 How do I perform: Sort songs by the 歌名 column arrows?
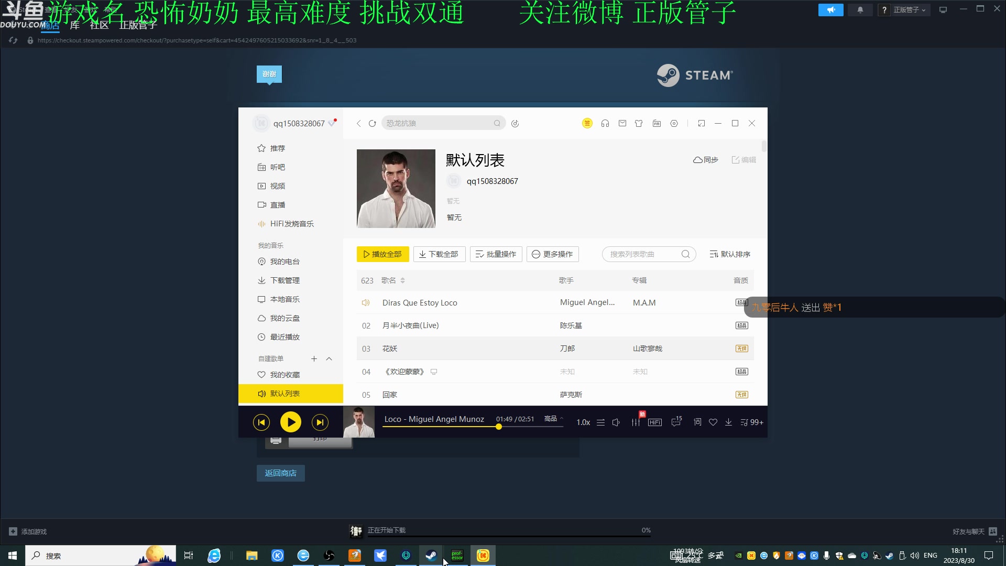coord(402,280)
